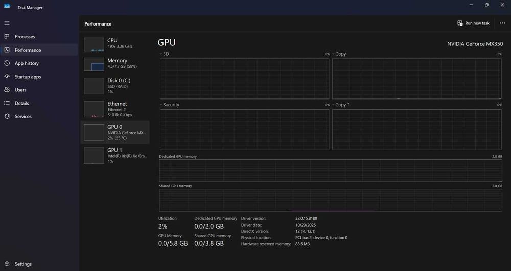Open App history page
This screenshot has height=271, width=511.
[27, 63]
